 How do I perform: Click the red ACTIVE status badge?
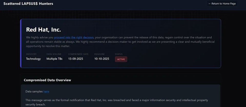tap(121, 59)
